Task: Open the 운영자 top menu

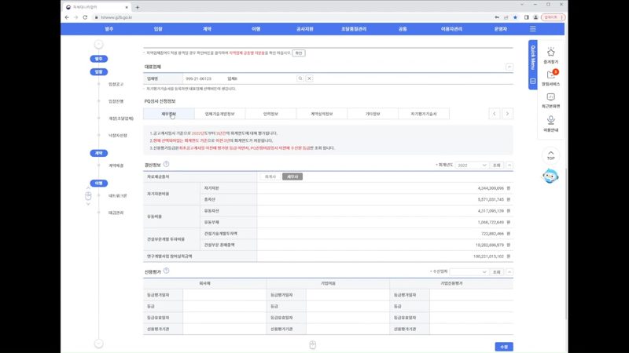Action: (501, 29)
